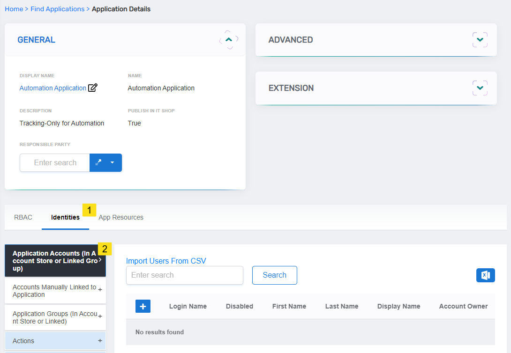Click the blue plus icon to add account

[143, 306]
